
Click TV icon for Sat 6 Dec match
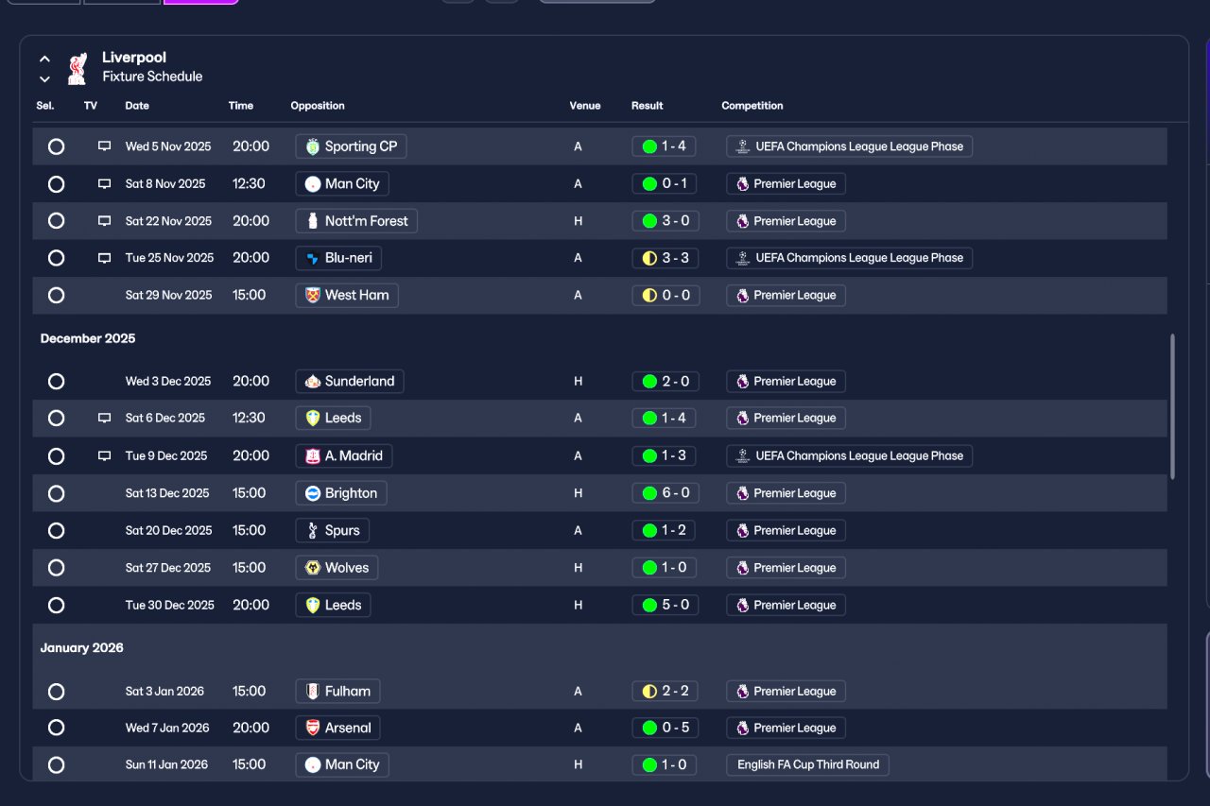[x=104, y=418]
